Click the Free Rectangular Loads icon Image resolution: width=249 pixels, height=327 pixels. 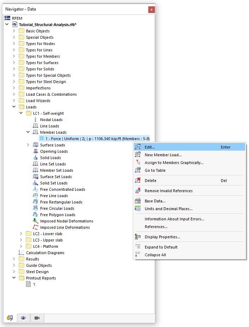click(36, 202)
